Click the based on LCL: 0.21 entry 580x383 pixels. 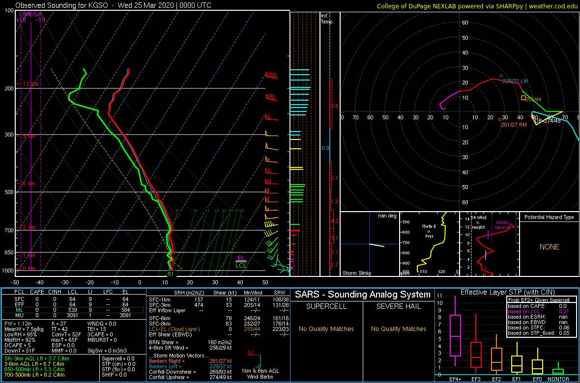[x=538, y=311]
